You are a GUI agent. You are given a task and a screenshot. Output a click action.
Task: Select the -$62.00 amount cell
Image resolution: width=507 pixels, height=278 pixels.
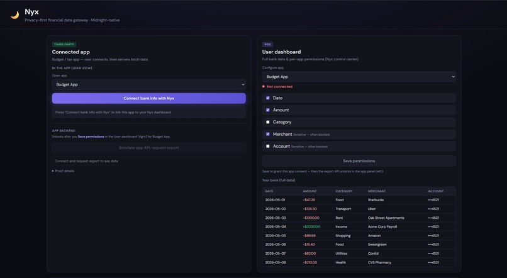(309, 253)
